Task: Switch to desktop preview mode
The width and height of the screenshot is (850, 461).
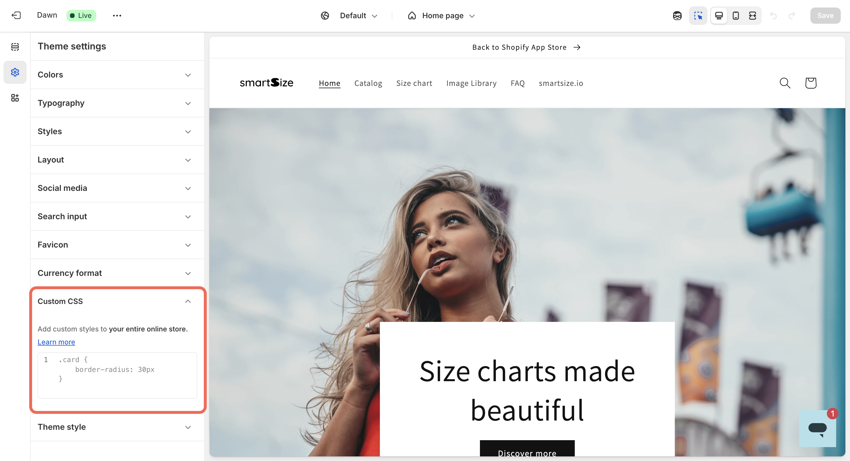Action: (x=719, y=16)
